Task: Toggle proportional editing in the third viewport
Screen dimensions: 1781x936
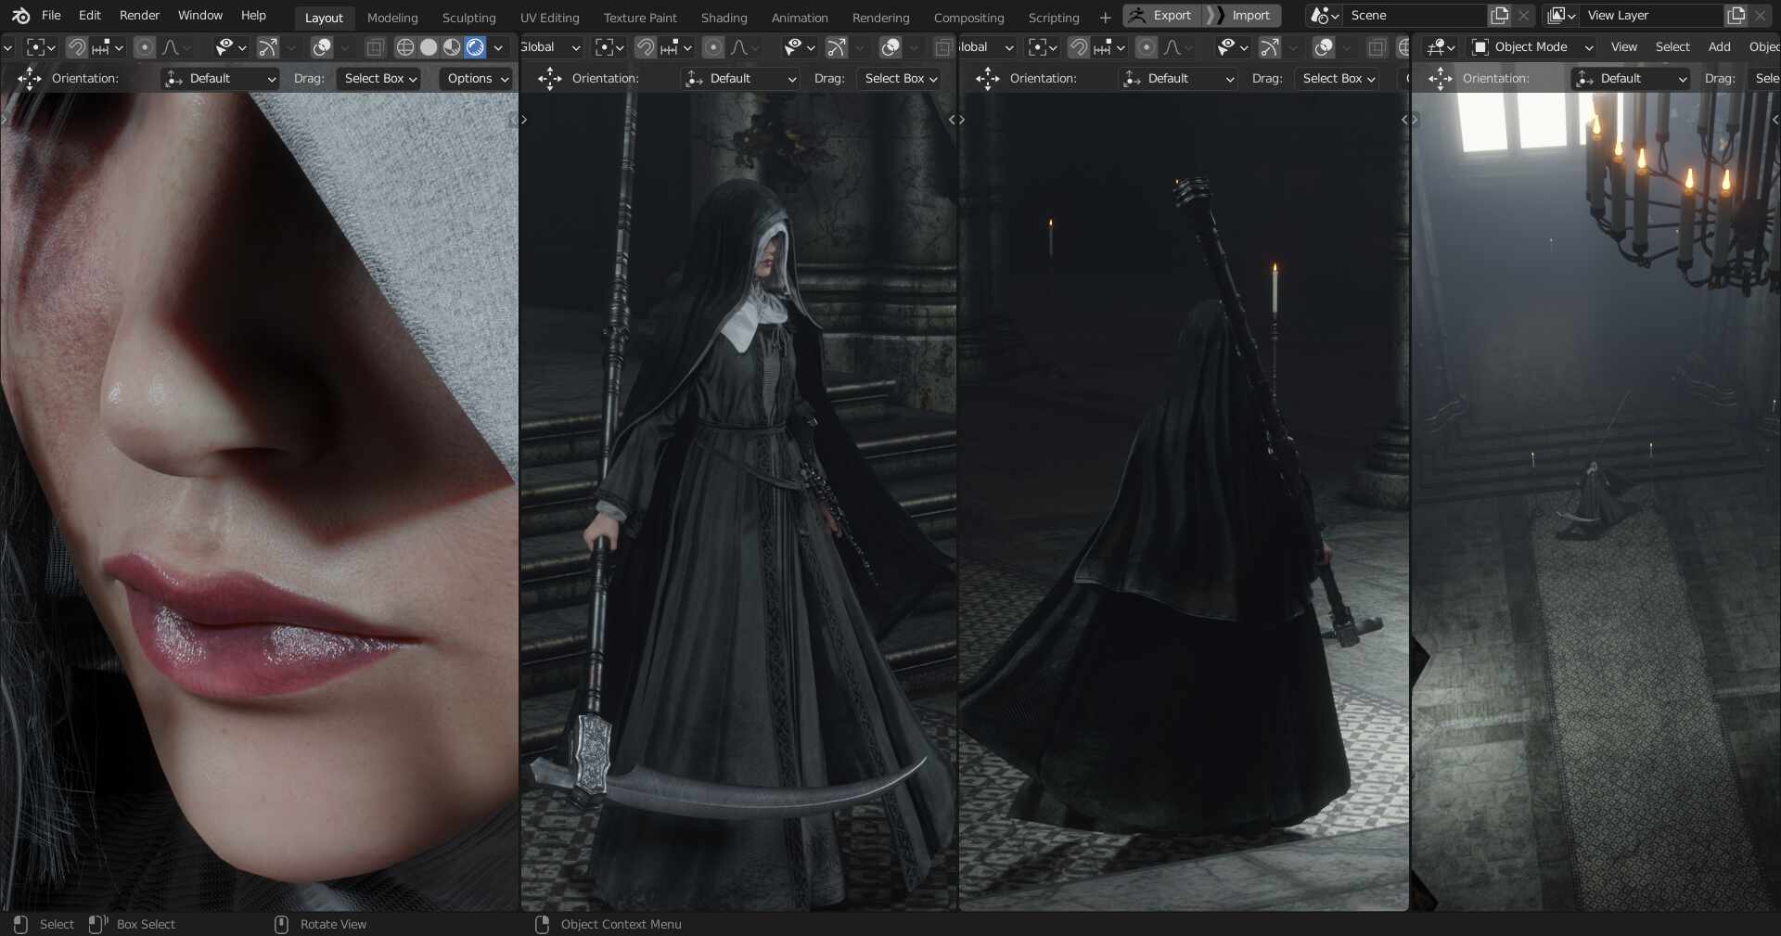Action: tap(1147, 47)
